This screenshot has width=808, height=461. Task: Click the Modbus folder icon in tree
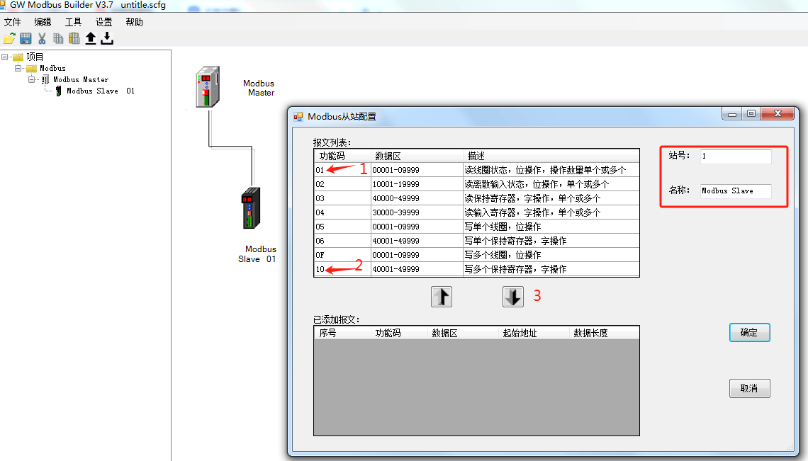tap(31, 68)
